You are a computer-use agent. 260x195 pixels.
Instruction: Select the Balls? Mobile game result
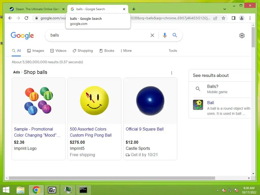coord(220,89)
